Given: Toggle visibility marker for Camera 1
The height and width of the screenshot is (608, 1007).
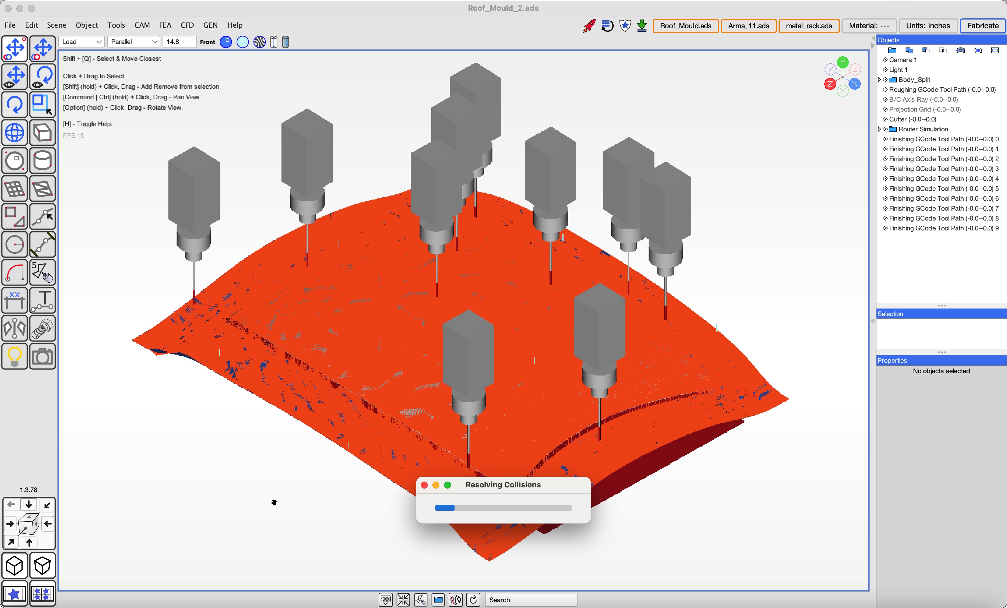Looking at the screenshot, I should 885,60.
